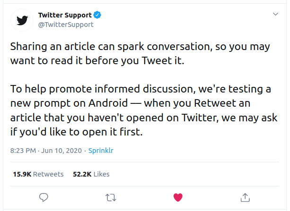This screenshot has height=211, width=290.
Task: Click the blue verified badge
Action: pyautogui.click(x=96, y=15)
